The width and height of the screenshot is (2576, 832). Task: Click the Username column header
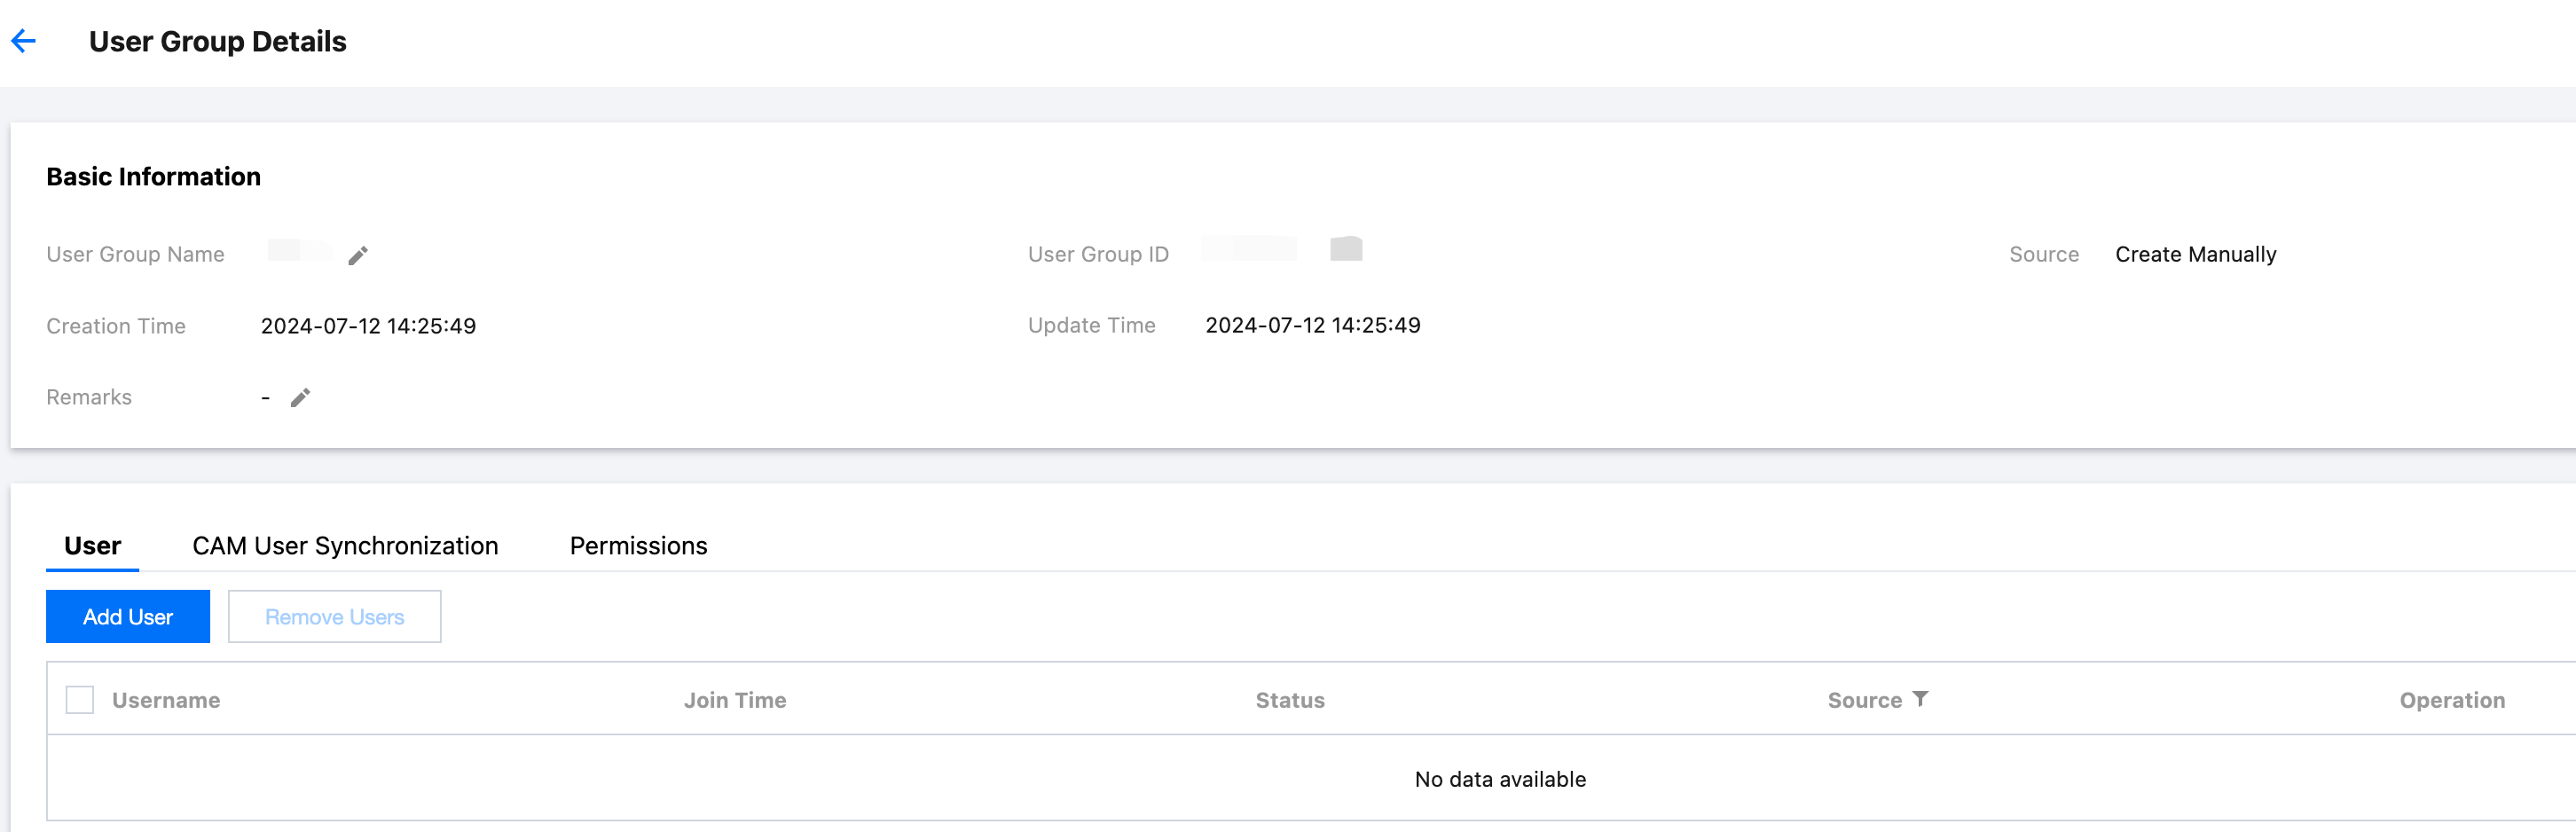[166, 701]
